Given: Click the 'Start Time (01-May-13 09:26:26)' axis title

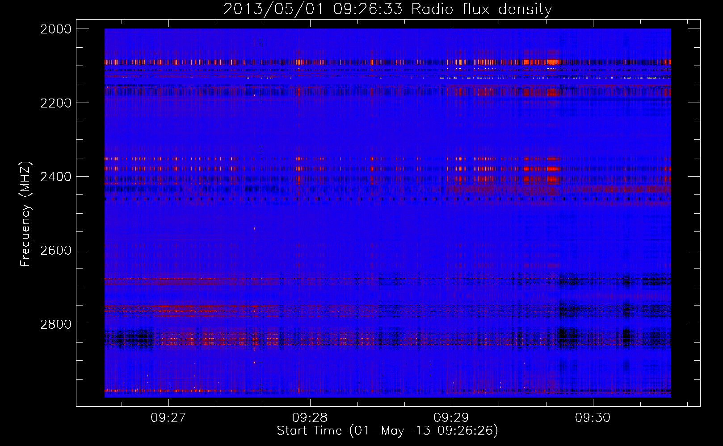Looking at the screenshot, I should [387, 431].
